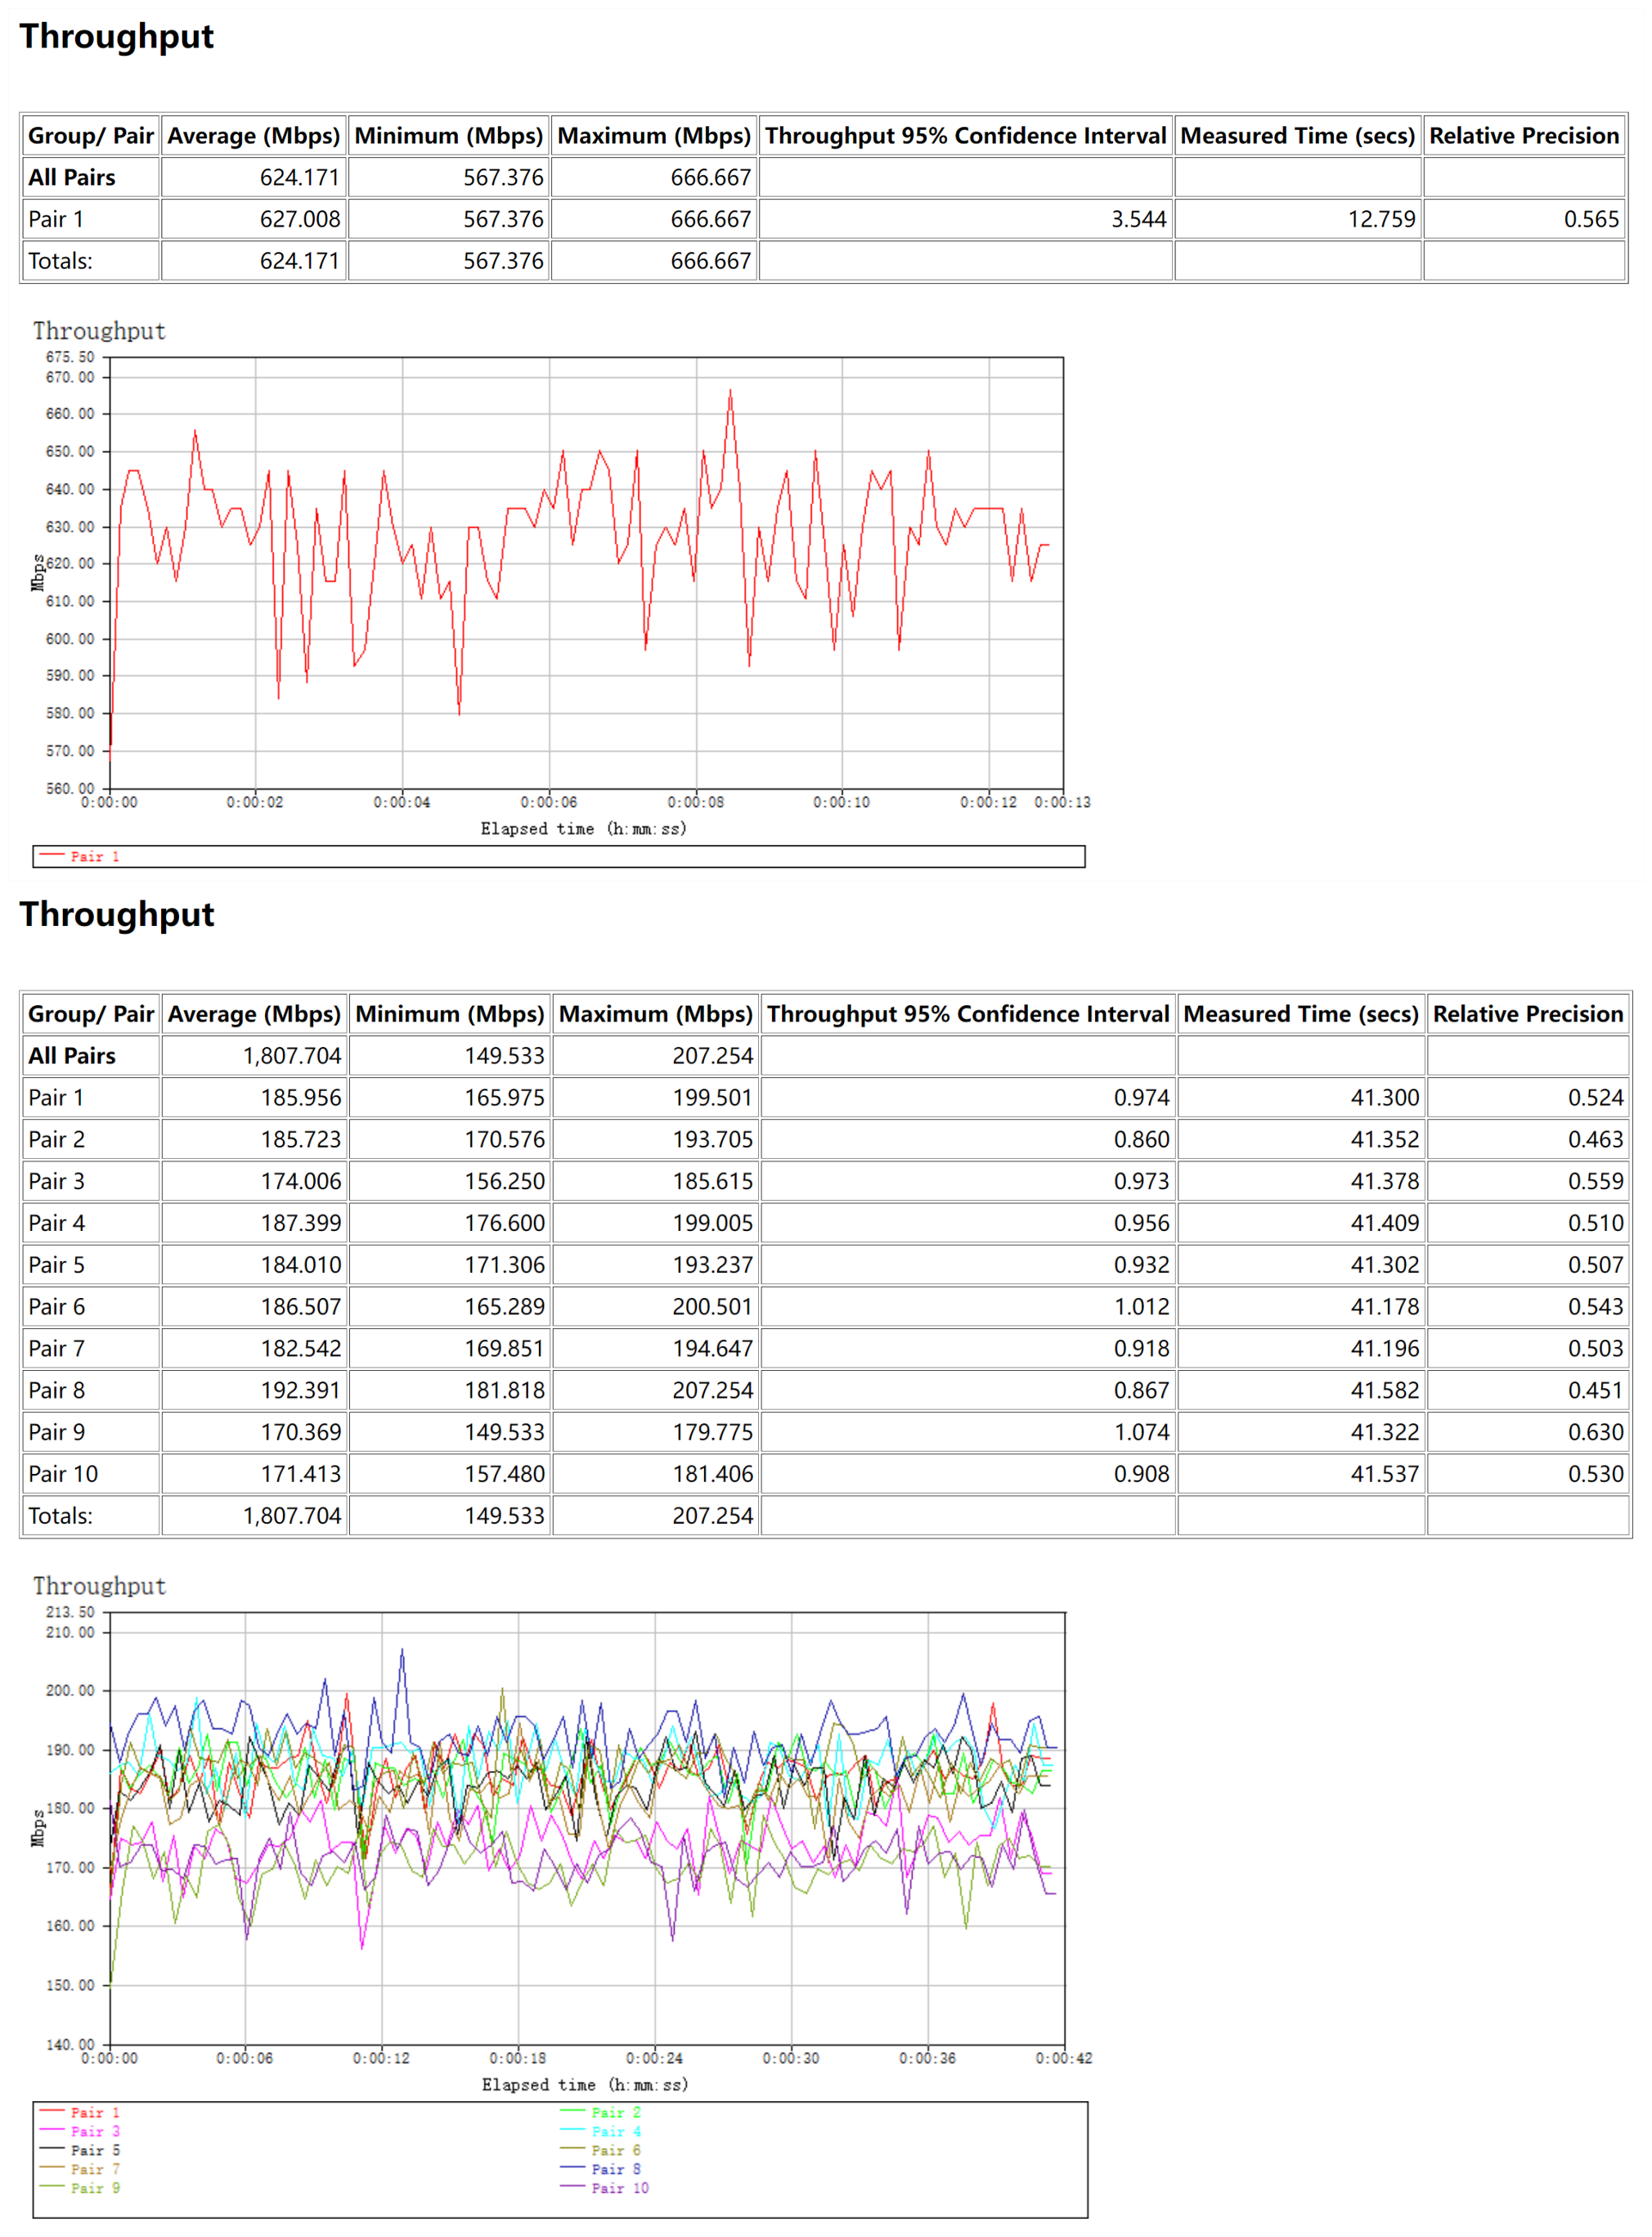This screenshot has height=2237, width=1652.
Task: Click the 0:00:24 axis label on second chart
Action: (x=654, y=2058)
